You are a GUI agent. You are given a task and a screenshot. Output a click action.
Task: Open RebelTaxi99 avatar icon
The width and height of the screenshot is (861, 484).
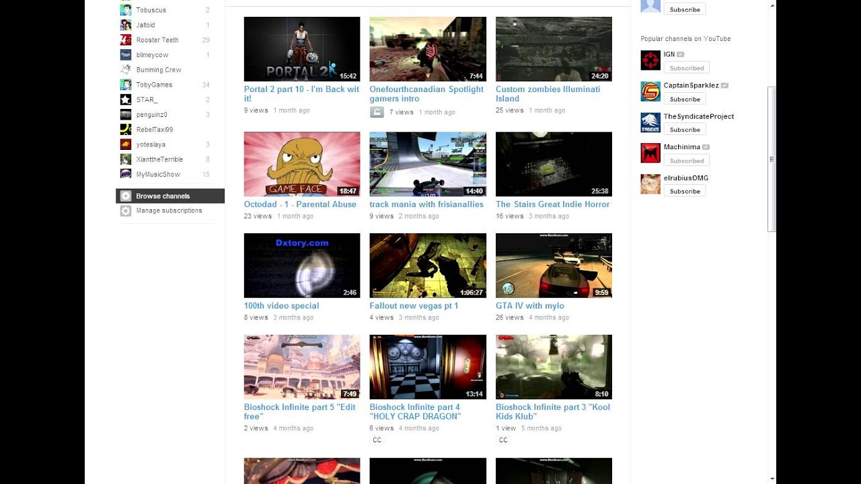click(126, 129)
